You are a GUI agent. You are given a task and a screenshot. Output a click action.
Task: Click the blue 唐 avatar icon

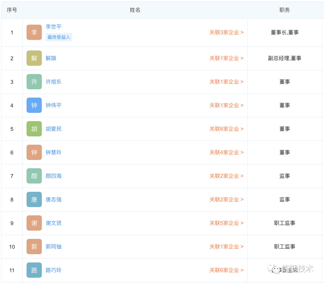click(34, 200)
